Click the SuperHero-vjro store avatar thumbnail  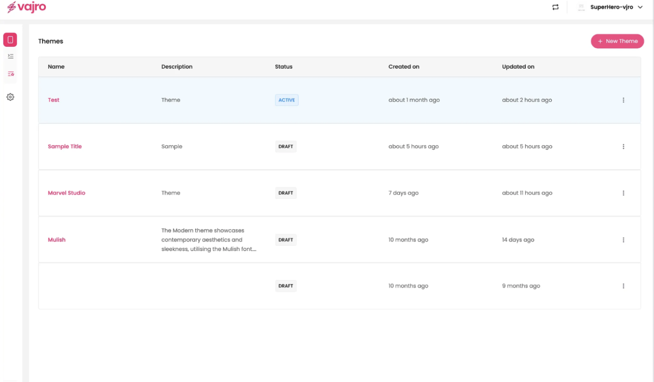[582, 7]
